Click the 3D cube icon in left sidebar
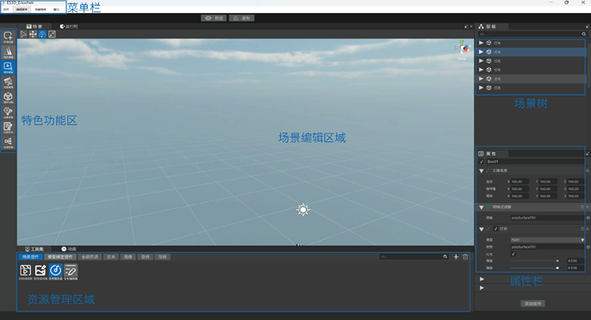 click(x=8, y=97)
